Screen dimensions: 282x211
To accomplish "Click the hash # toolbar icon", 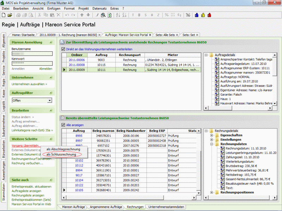I will (x=139, y=15).
